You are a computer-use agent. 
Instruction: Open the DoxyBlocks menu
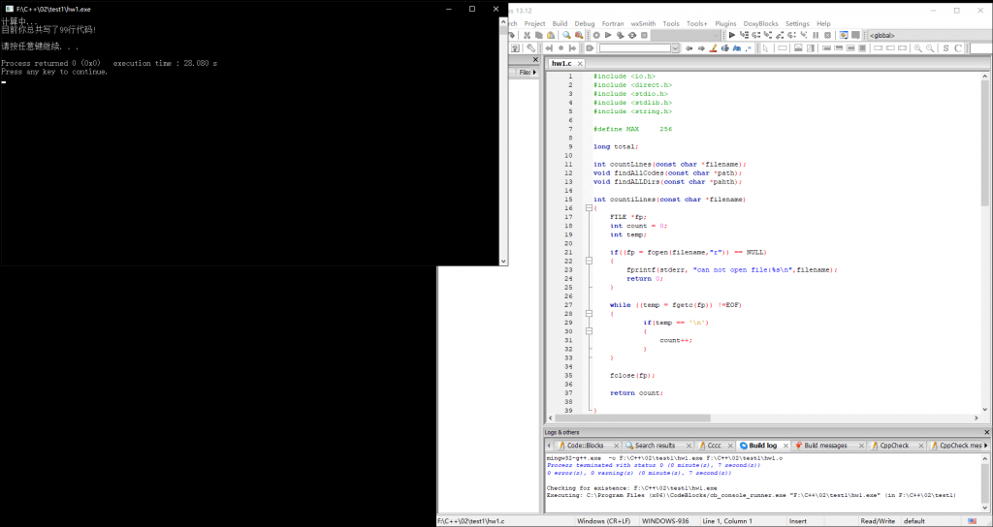(760, 23)
